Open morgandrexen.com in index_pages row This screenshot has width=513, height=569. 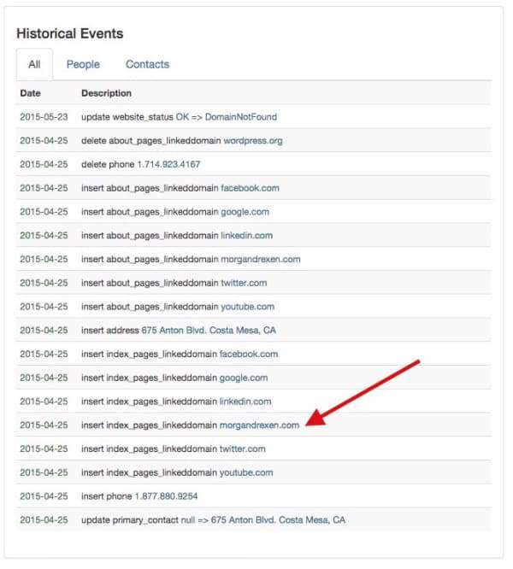260,425
